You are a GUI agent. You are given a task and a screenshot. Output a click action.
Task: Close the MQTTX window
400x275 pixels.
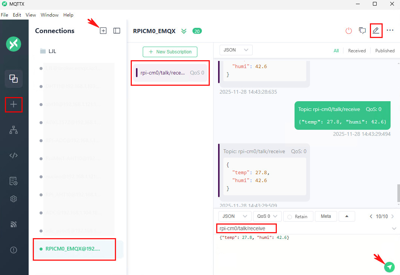point(392,4)
